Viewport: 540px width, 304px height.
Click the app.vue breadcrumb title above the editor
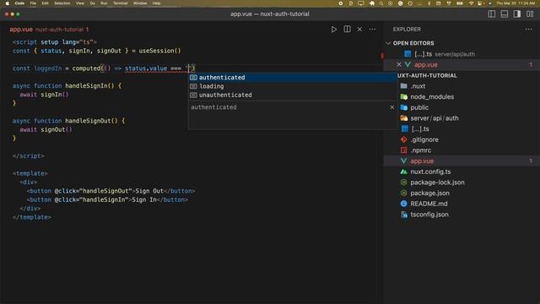[x=21, y=30]
